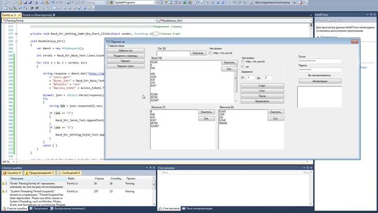Click the Save All toolbar icon
378x213 pixels.
pyautogui.click(x=30, y=2)
